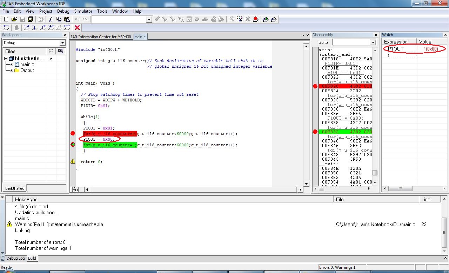The image size is (449, 273).
Task: Select the P1OUT expression row in Watch
Action: point(414,49)
